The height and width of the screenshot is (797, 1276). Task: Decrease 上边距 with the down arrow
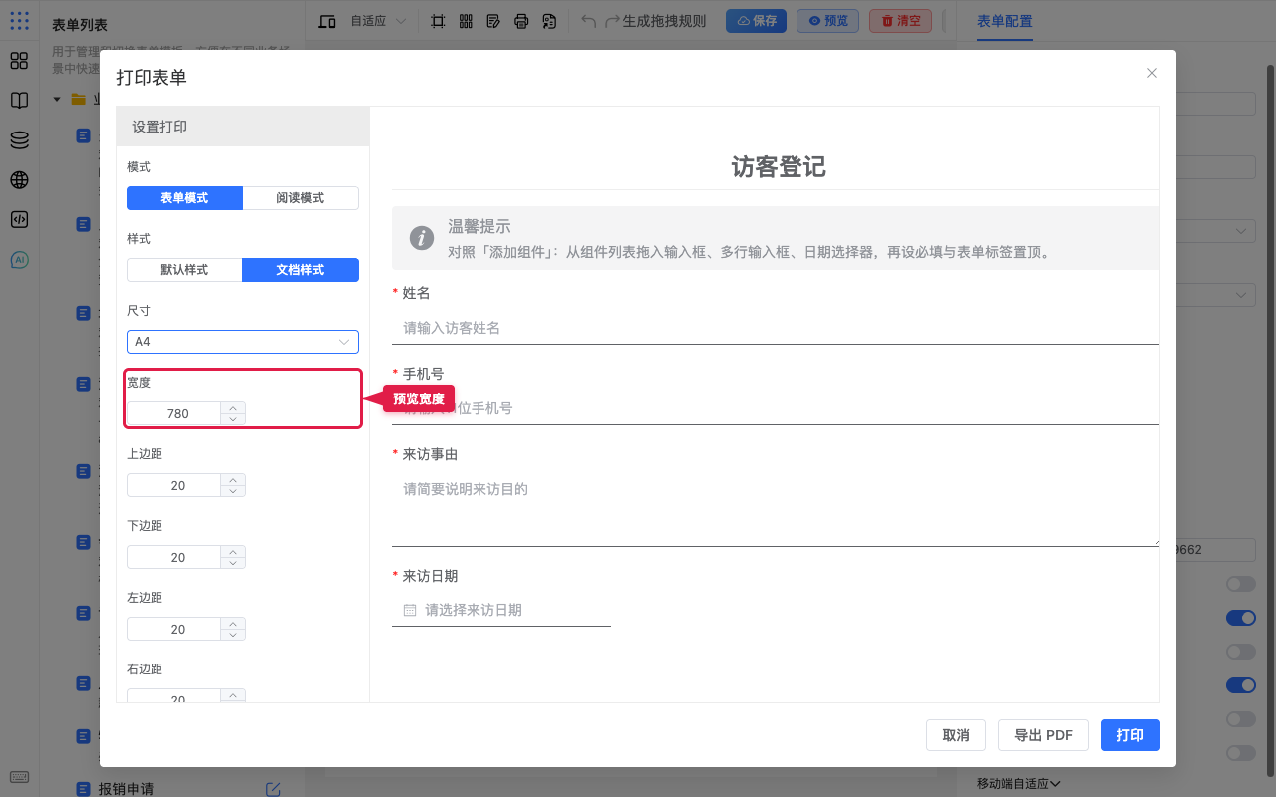[x=233, y=491]
